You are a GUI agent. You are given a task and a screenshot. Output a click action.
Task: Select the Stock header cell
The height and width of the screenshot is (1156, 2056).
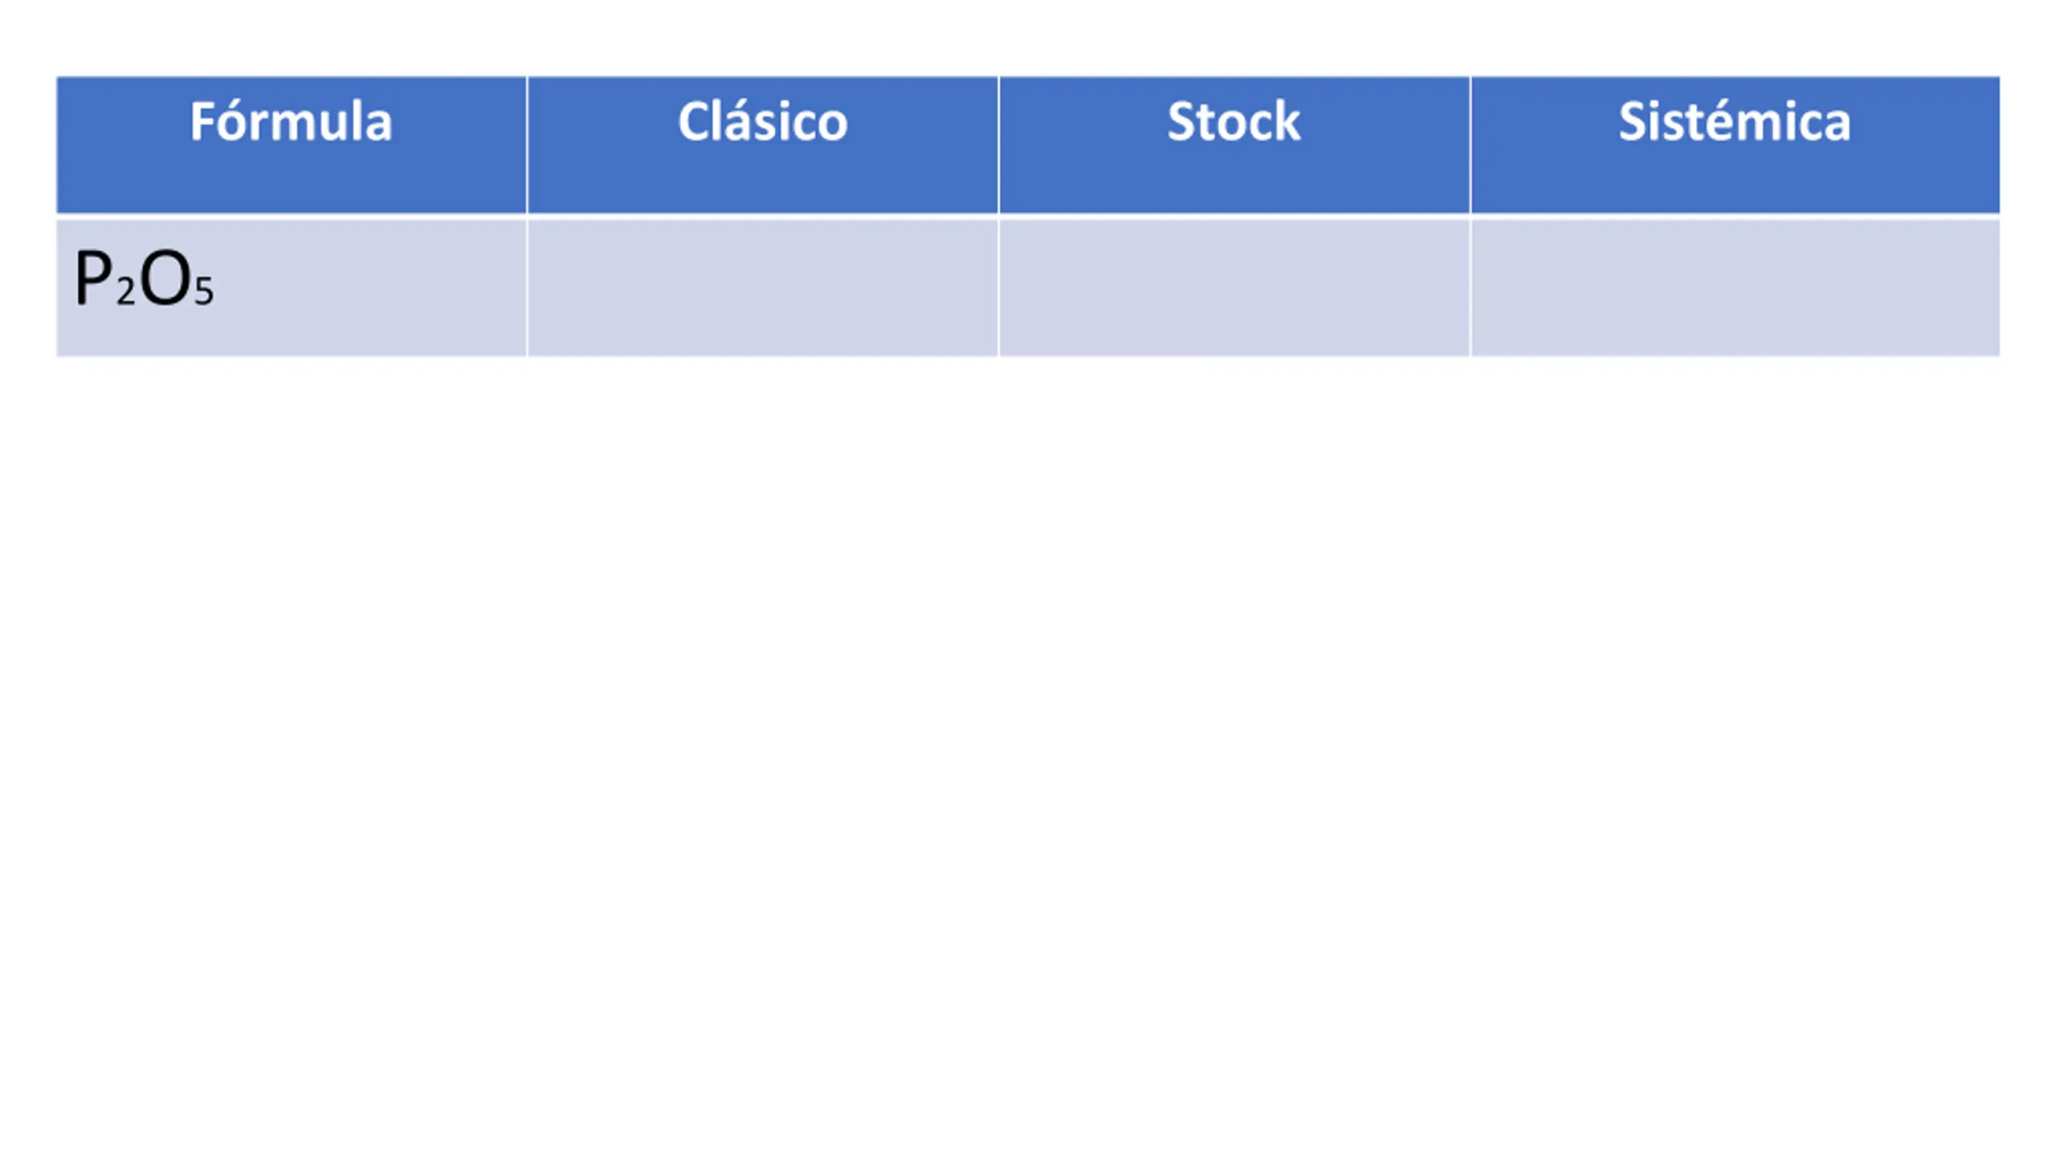click(x=1234, y=145)
